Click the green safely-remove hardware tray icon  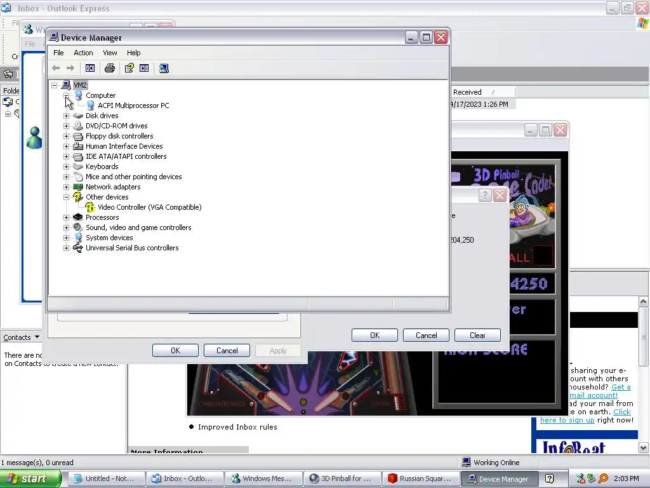click(x=592, y=478)
